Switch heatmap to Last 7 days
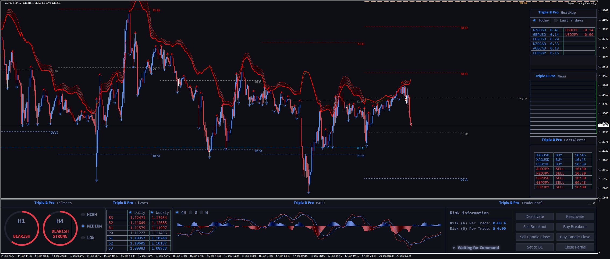The height and width of the screenshot is (259, 610). pos(556,20)
